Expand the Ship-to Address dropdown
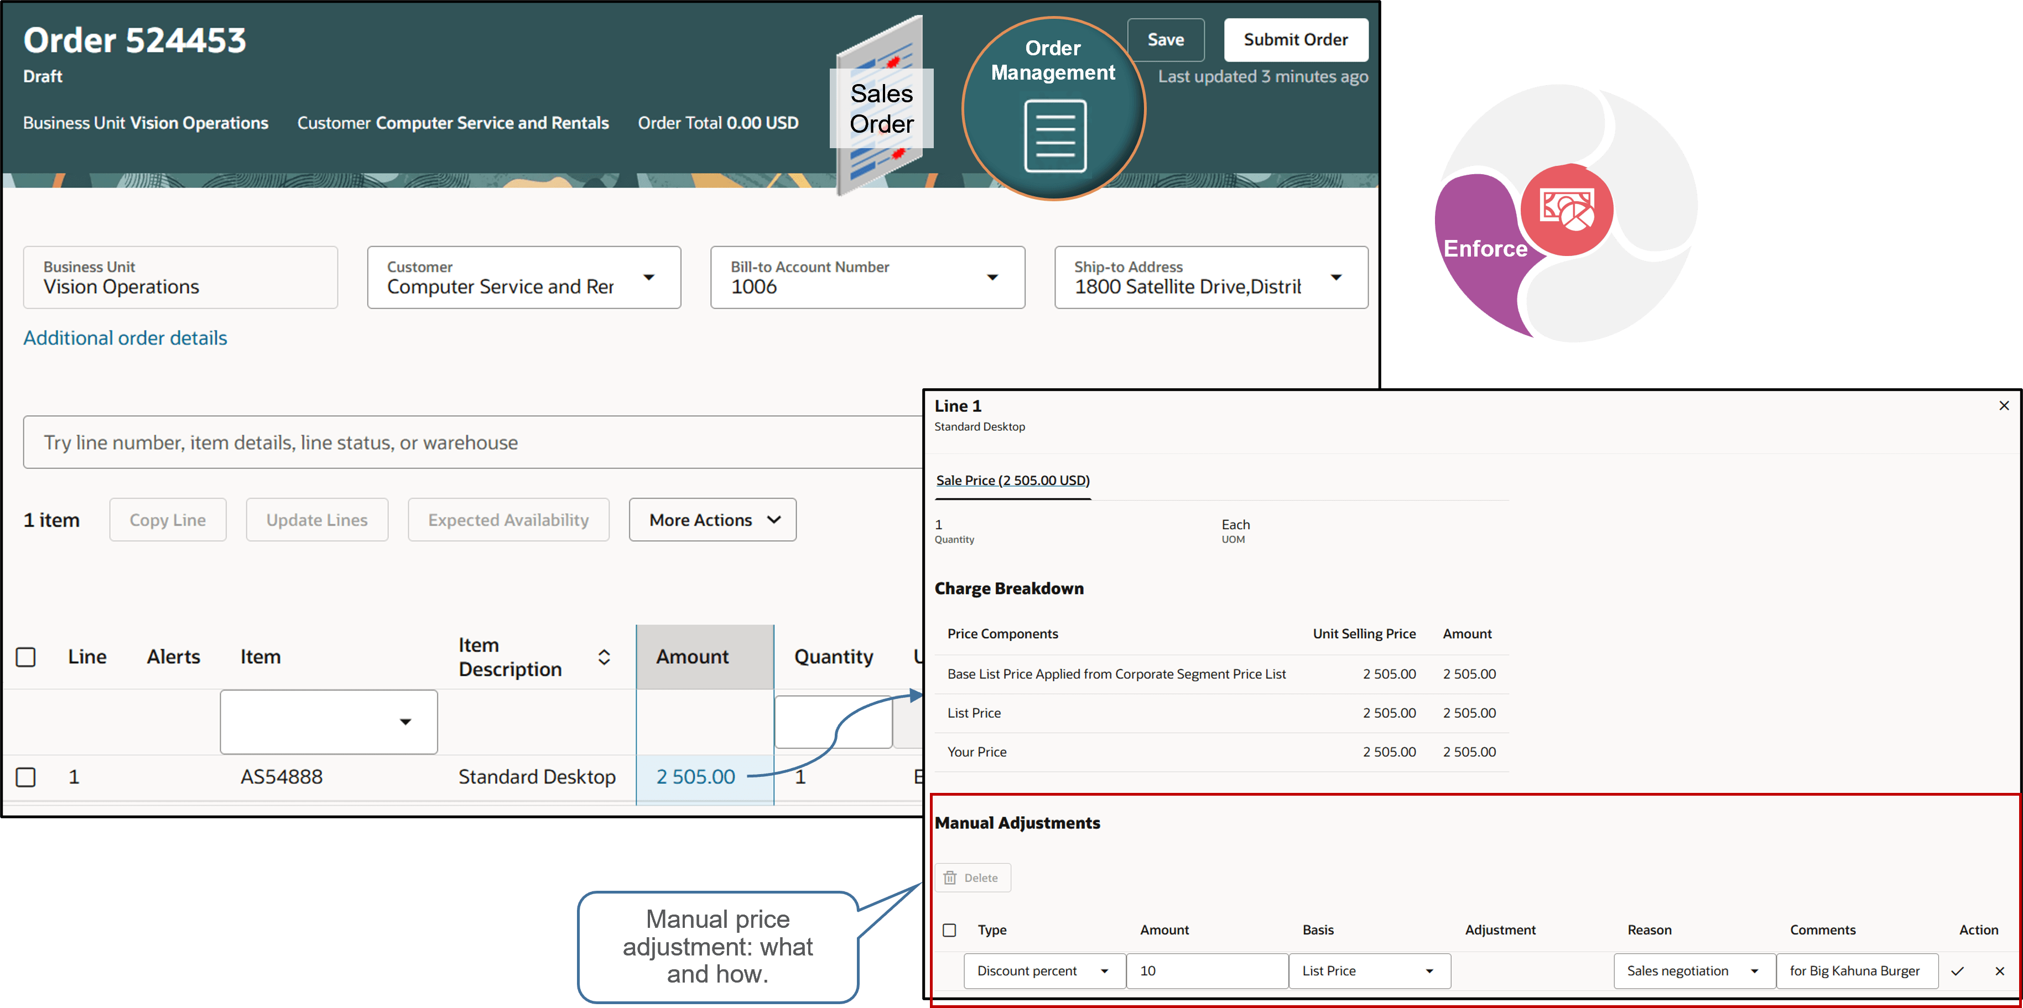Image resolution: width=2023 pixels, height=1008 pixels. click(x=1336, y=277)
